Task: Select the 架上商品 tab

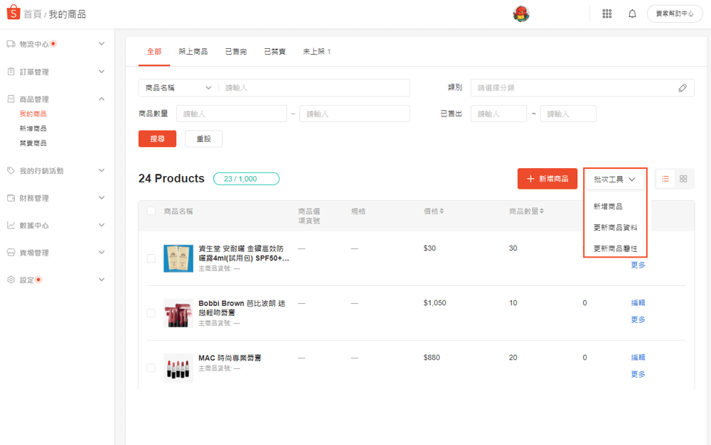Action: pos(193,52)
